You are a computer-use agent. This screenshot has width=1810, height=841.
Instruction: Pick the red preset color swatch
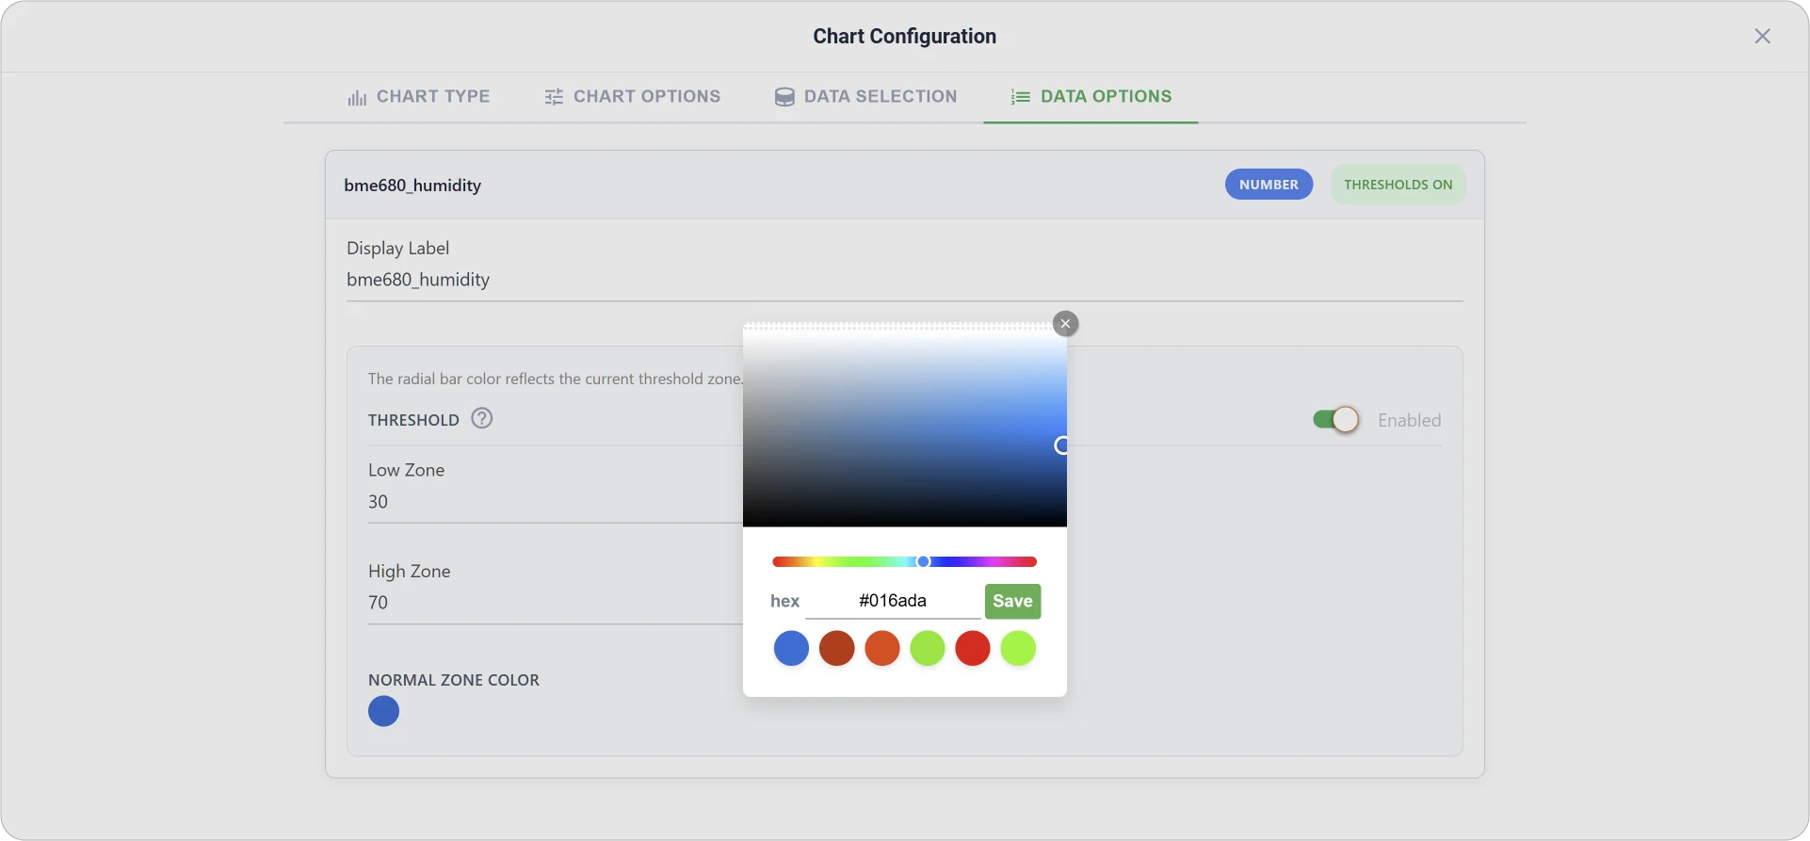[x=973, y=649]
